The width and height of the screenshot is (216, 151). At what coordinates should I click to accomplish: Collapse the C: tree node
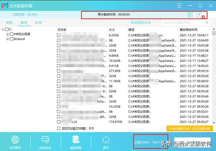coord(3,29)
